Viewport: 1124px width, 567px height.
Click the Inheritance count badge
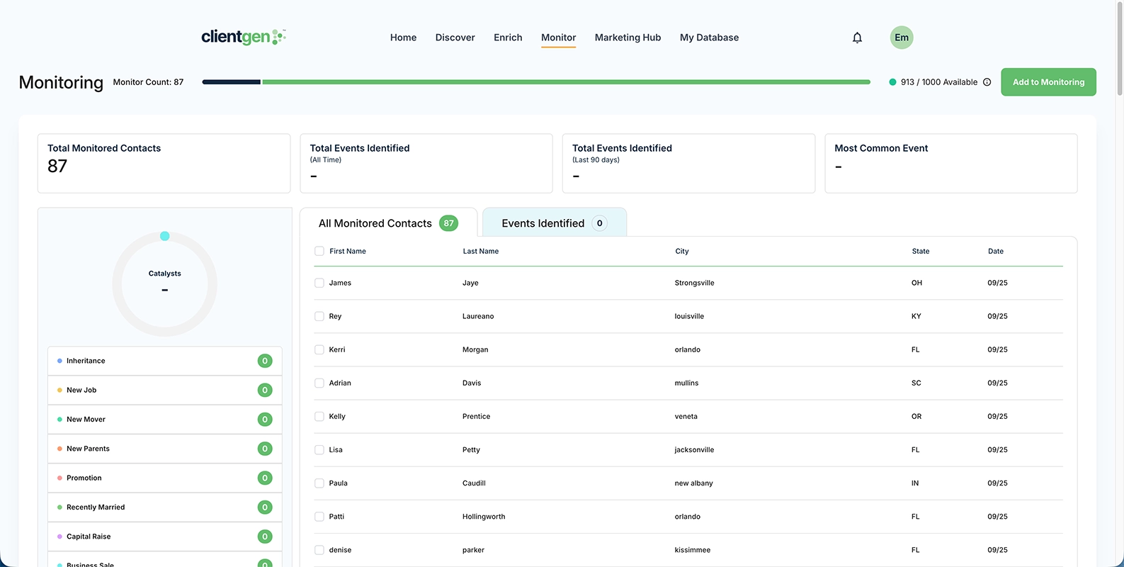point(265,361)
